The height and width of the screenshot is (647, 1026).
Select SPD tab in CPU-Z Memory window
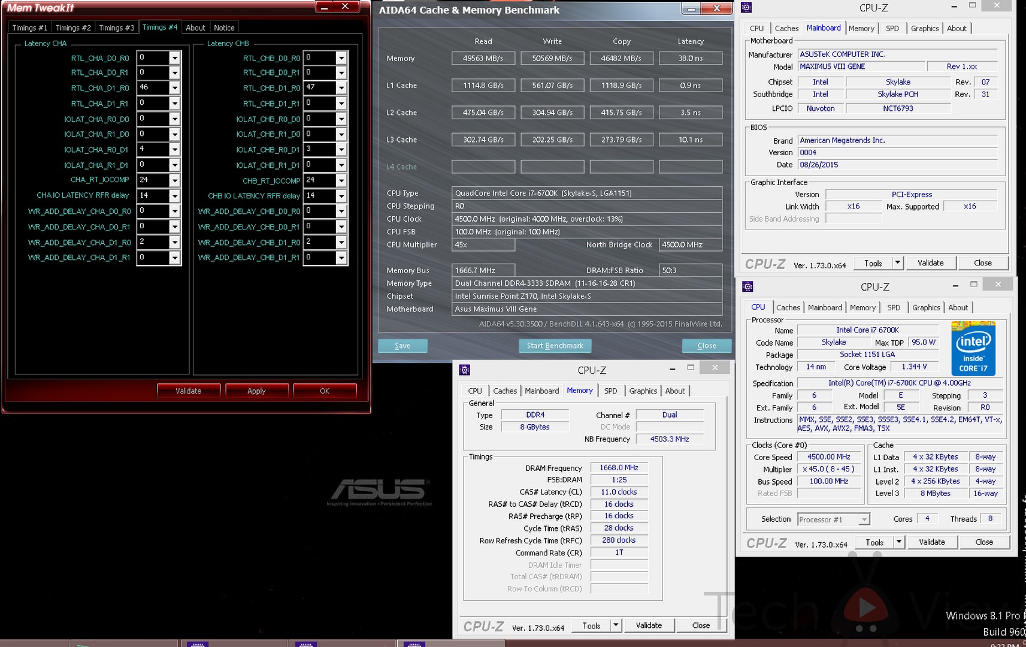(x=610, y=391)
